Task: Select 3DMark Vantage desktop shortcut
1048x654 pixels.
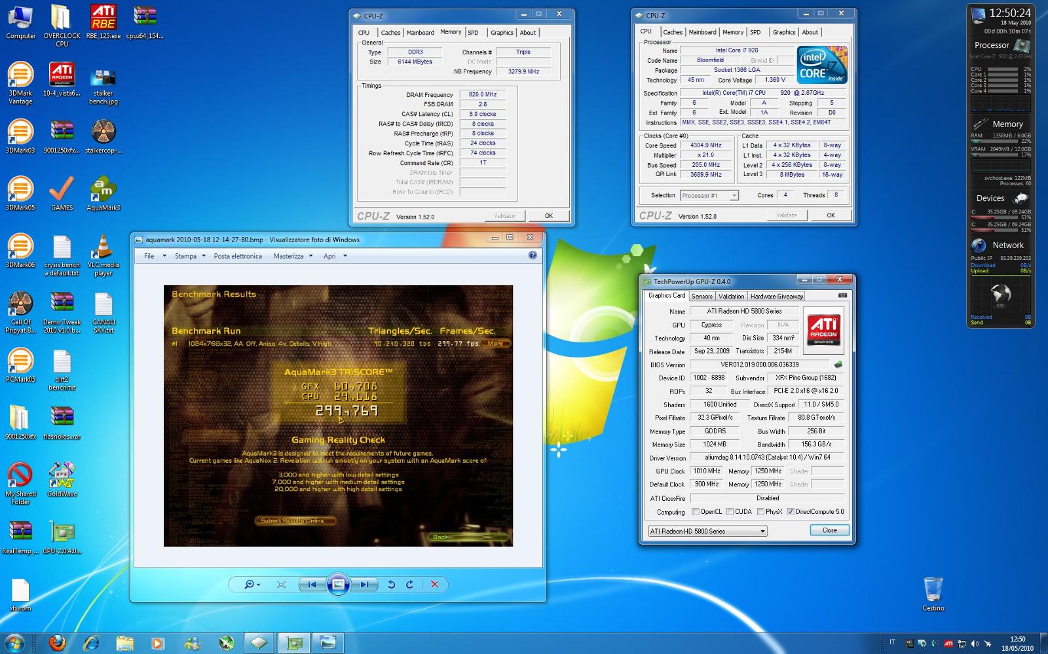Action: pyautogui.click(x=20, y=83)
